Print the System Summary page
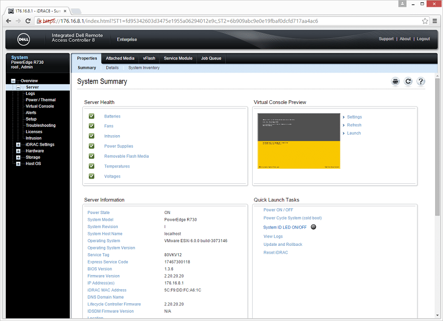 395,81
